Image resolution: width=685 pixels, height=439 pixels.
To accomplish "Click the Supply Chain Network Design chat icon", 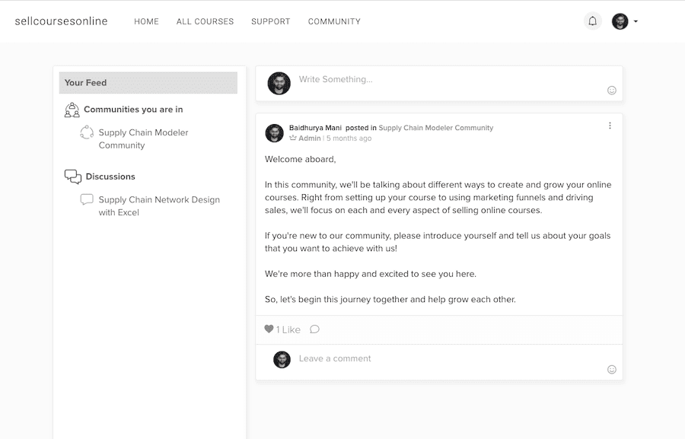I will (87, 199).
